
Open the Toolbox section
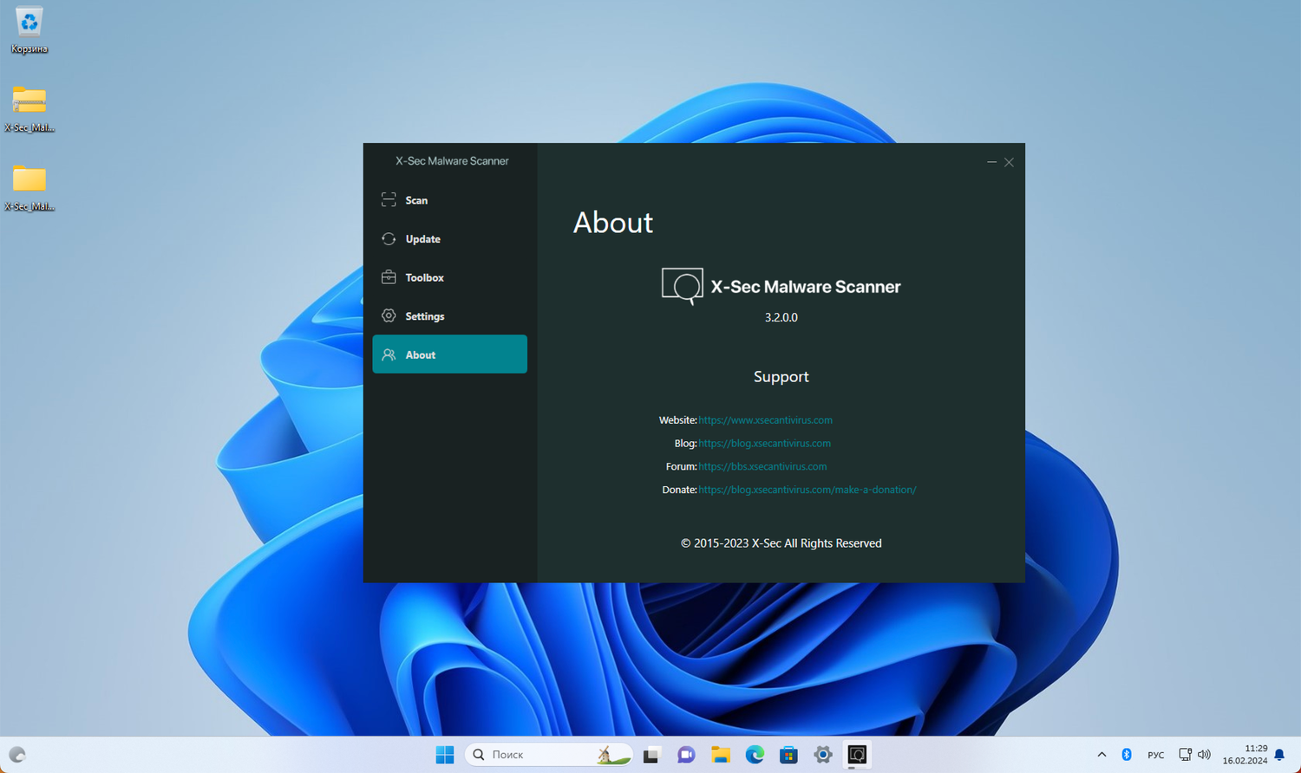coord(449,277)
